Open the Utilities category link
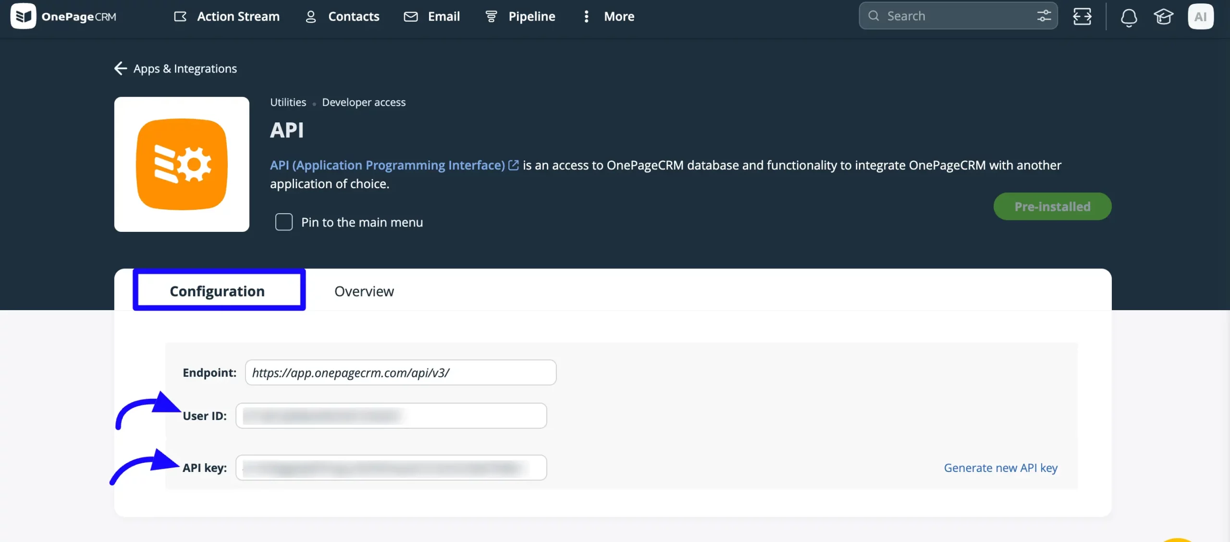This screenshot has width=1230, height=542. pos(288,102)
